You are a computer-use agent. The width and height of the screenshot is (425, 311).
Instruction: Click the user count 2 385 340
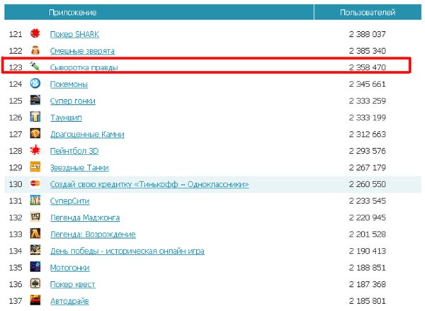[367, 51]
